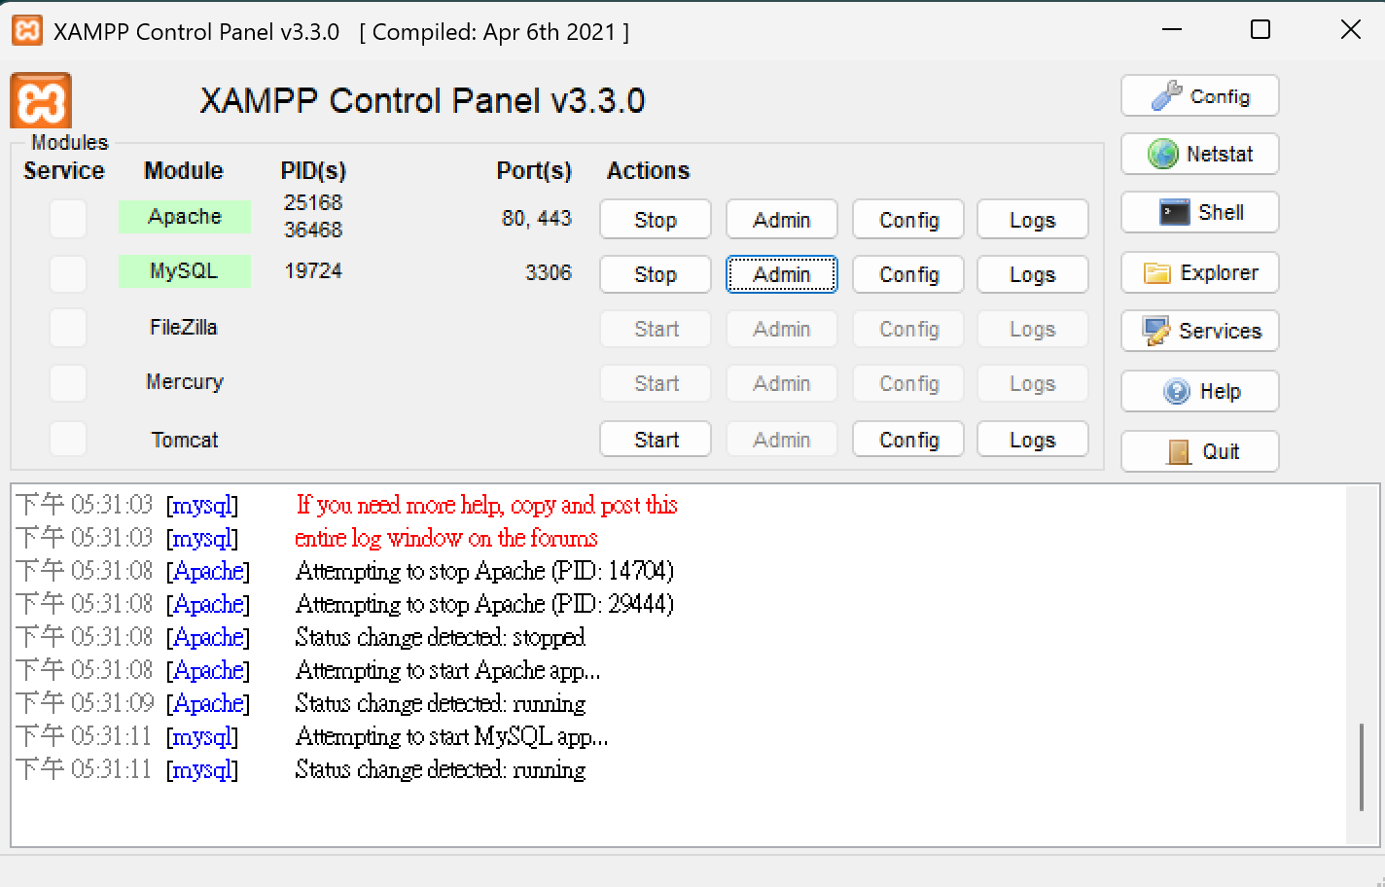View MySQL Logs
Viewport: 1385px width, 887px height.
point(1033,274)
